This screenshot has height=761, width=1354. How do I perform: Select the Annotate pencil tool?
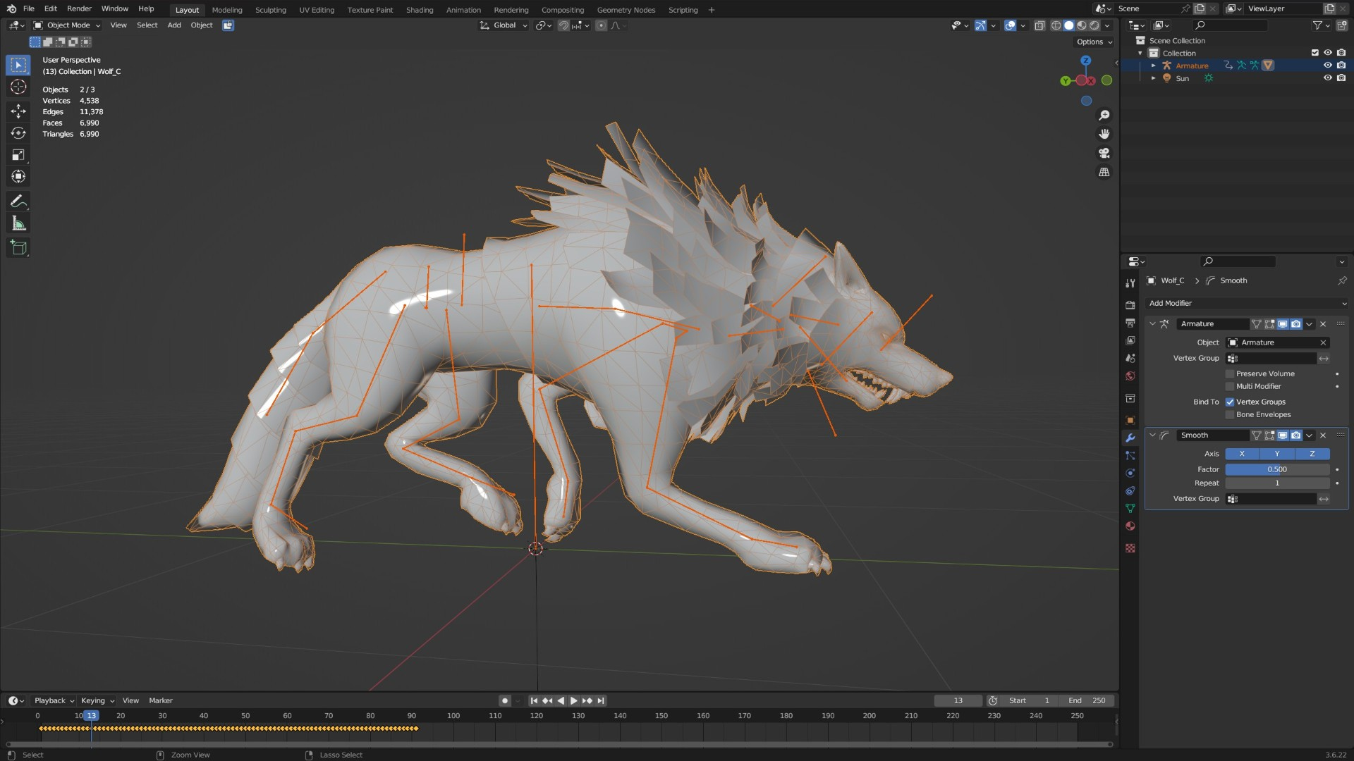tap(18, 202)
